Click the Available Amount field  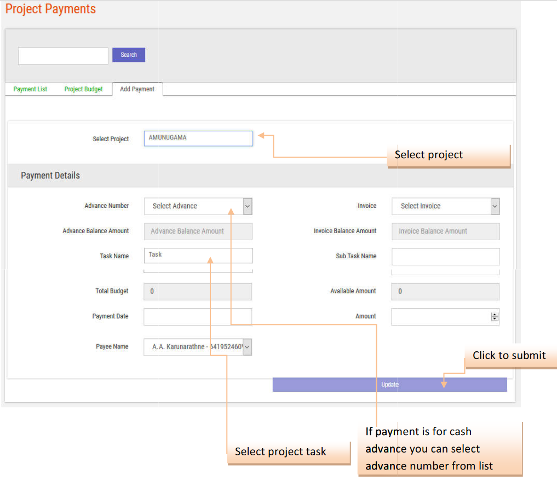(x=445, y=292)
